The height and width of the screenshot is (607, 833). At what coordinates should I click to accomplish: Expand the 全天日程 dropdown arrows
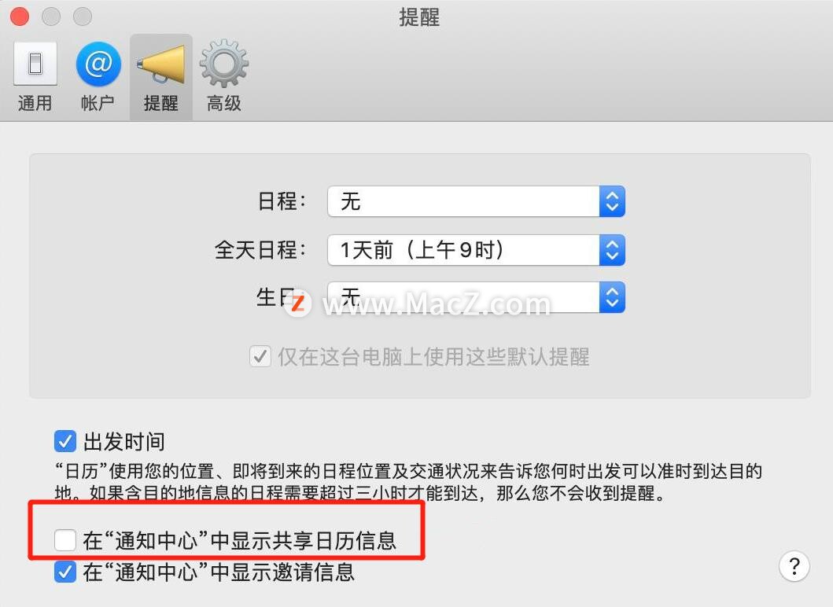coord(612,249)
